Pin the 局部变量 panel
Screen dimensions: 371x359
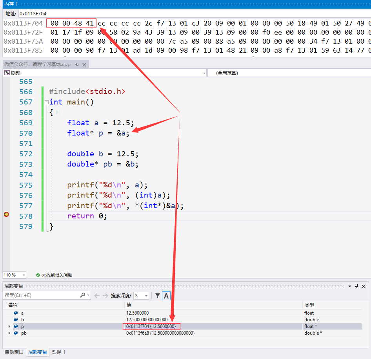(x=356, y=286)
